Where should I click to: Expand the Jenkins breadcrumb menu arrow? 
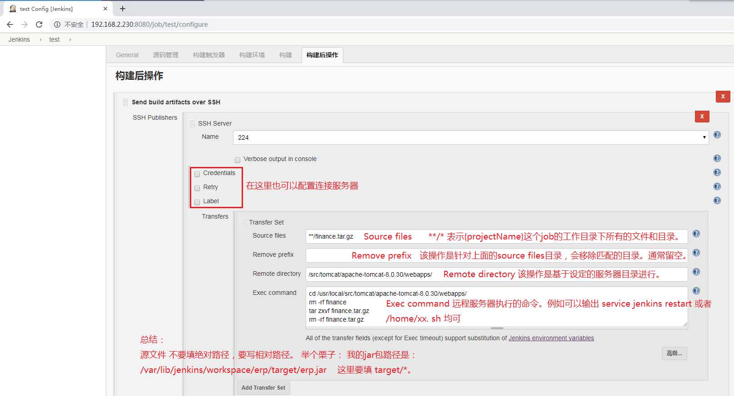point(40,39)
